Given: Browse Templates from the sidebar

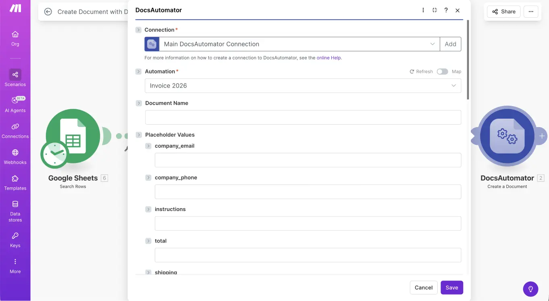Looking at the screenshot, I should pos(15,182).
